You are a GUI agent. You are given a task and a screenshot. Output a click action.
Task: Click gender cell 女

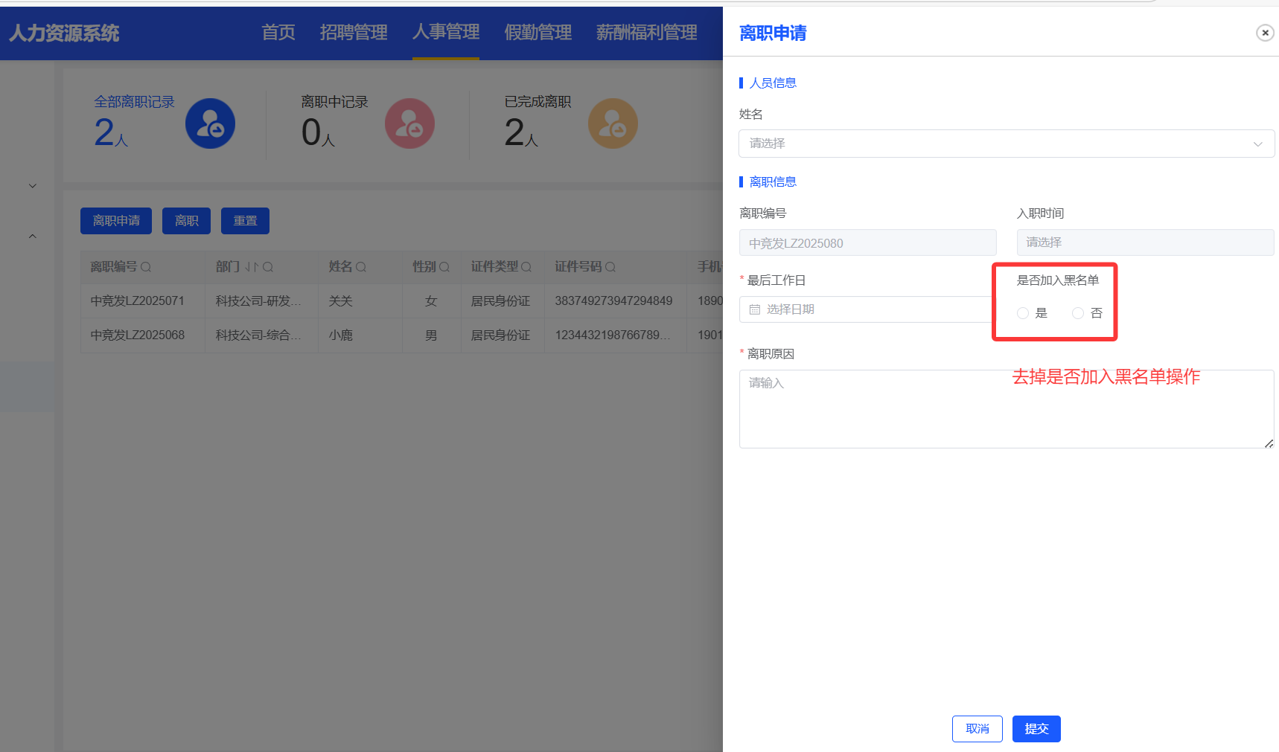(431, 301)
